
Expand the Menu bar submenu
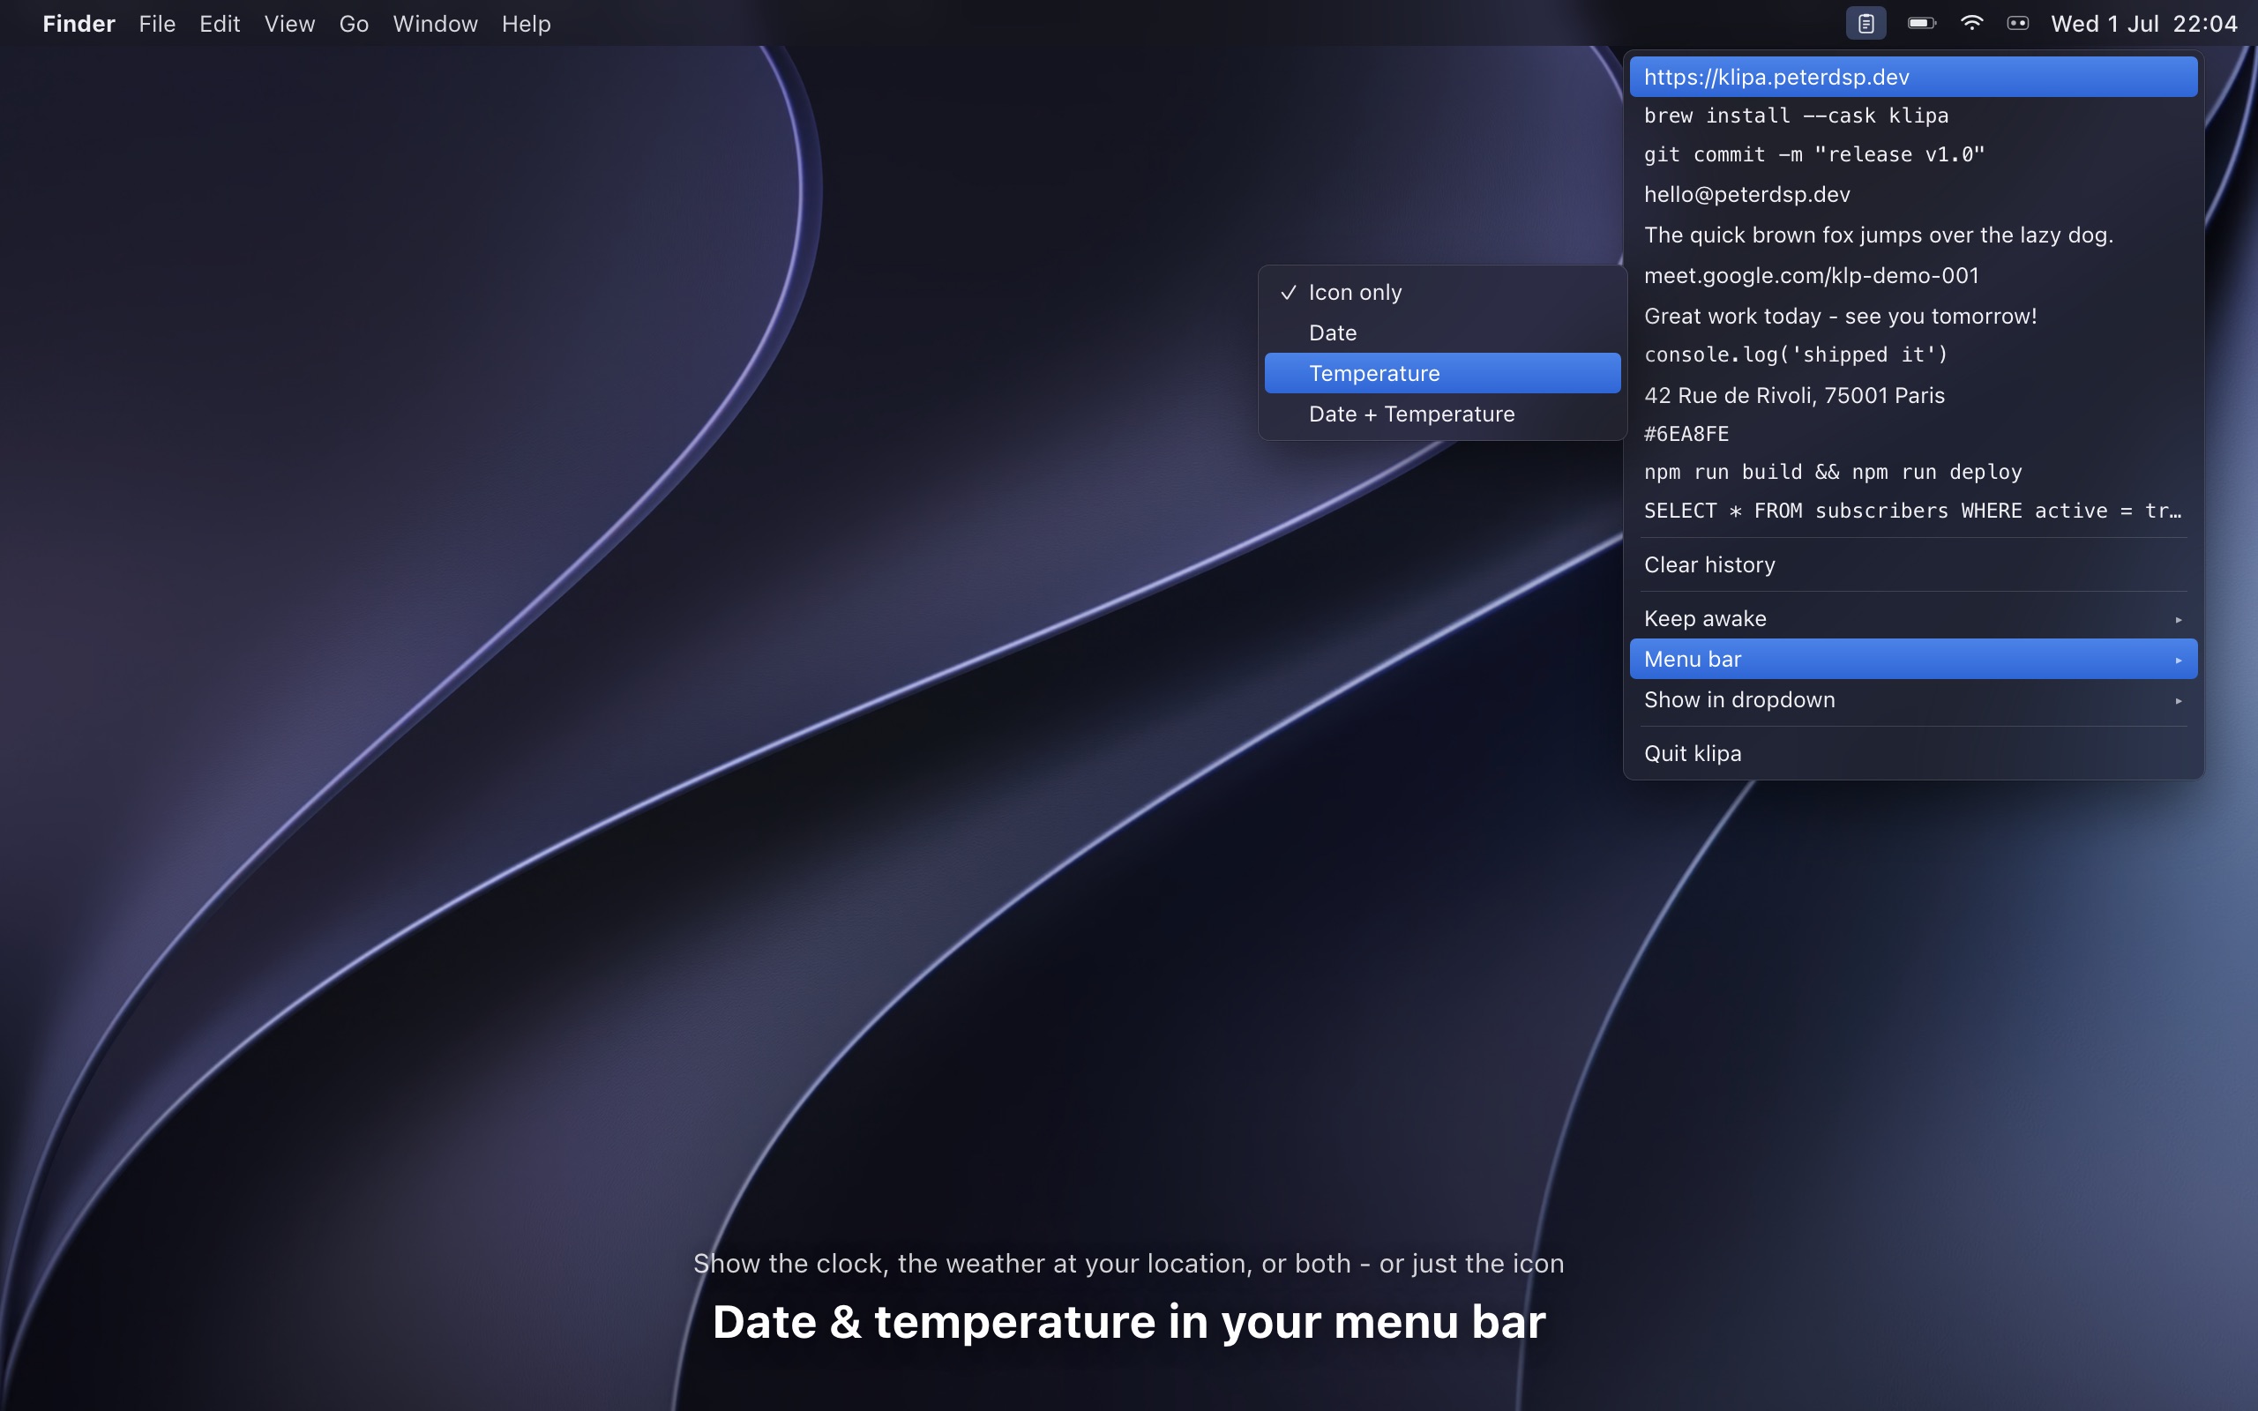click(1913, 659)
